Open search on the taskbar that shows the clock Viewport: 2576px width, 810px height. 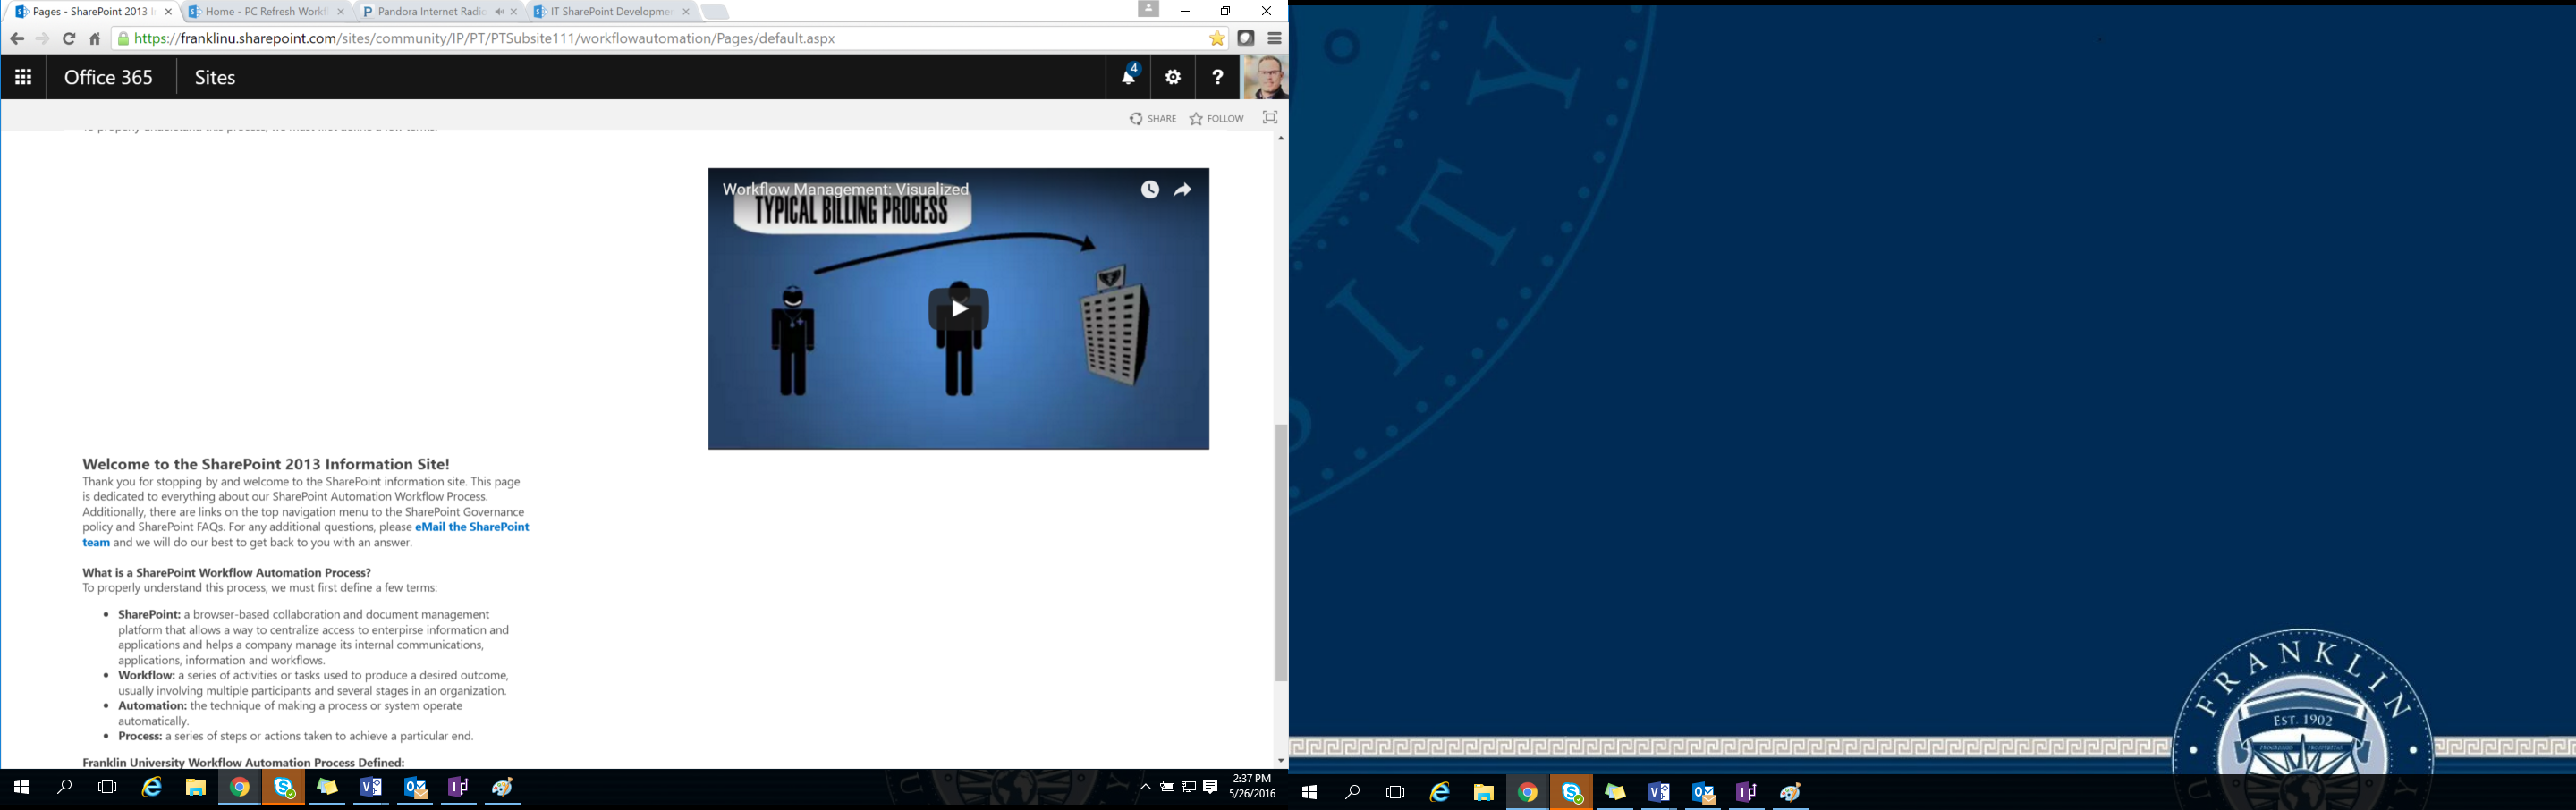click(65, 788)
